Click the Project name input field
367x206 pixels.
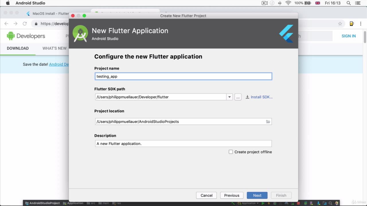(x=183, y=76)
